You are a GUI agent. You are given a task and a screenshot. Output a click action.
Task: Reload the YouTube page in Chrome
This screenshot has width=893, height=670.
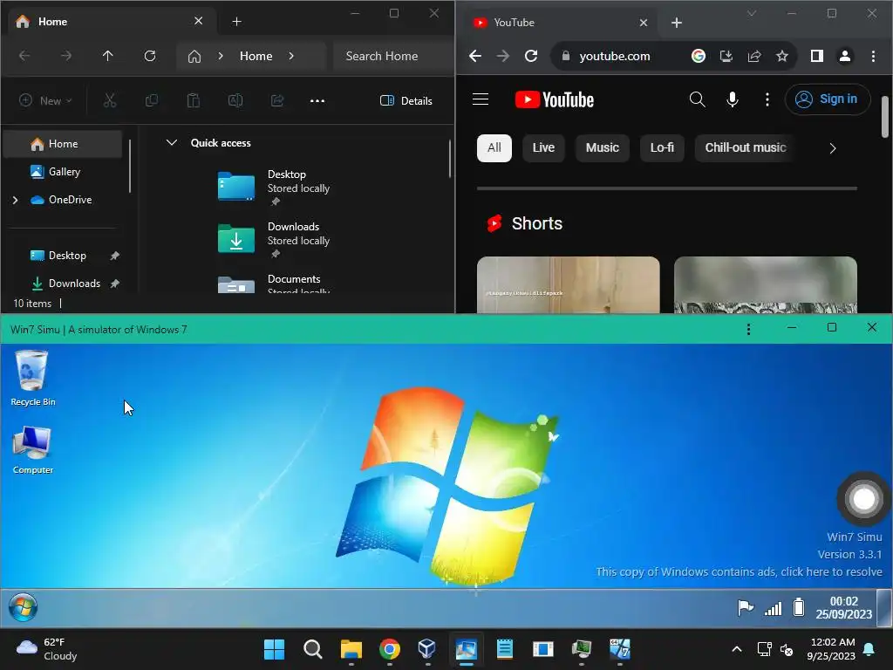click(531, 56)
